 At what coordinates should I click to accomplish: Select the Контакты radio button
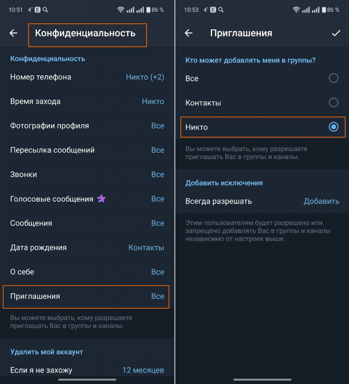pyautogui.click(x=333, y=103)
